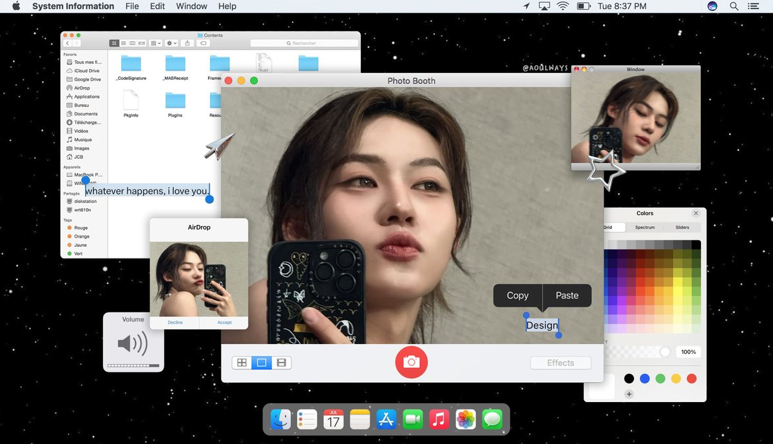
Task: Click the Finder share button
Action: (187, 43)
